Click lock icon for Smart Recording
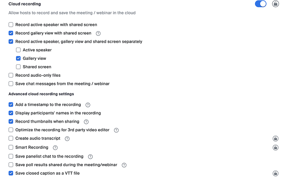 [276, 147]
